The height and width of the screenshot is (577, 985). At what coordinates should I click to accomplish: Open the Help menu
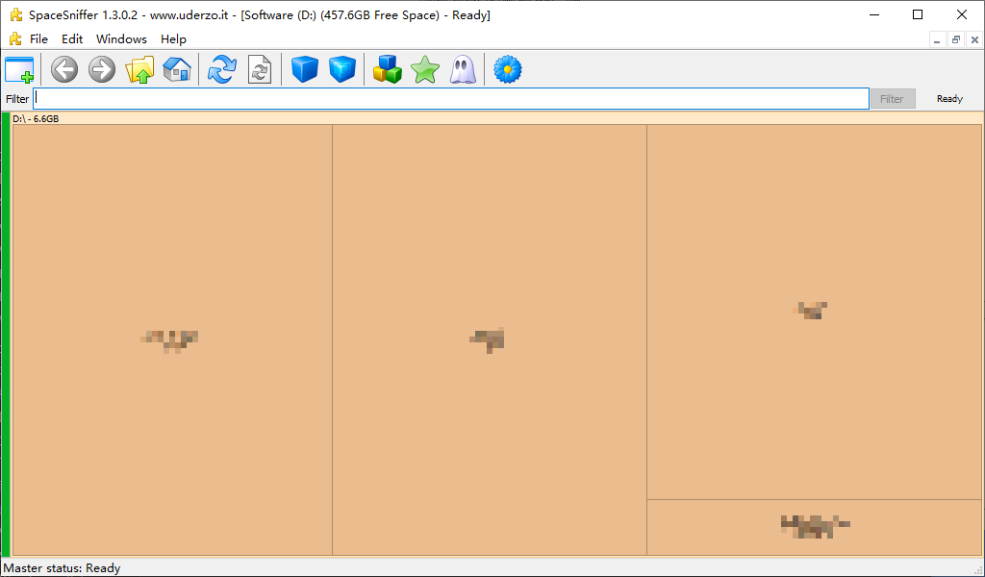click(x=173, y=39)
